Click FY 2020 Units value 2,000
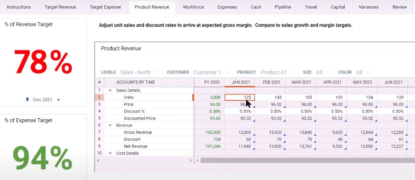Image resolution: width=415 pixels, height=180 pixels. pos(209,97)
